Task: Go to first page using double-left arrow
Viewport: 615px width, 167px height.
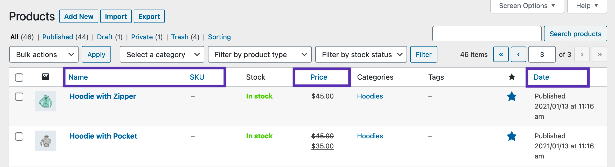Action: tap(500, 54)
